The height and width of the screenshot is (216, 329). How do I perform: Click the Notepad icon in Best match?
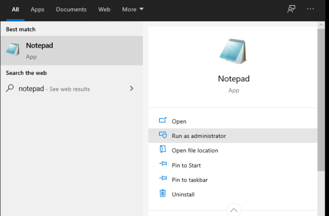point(13,49)
